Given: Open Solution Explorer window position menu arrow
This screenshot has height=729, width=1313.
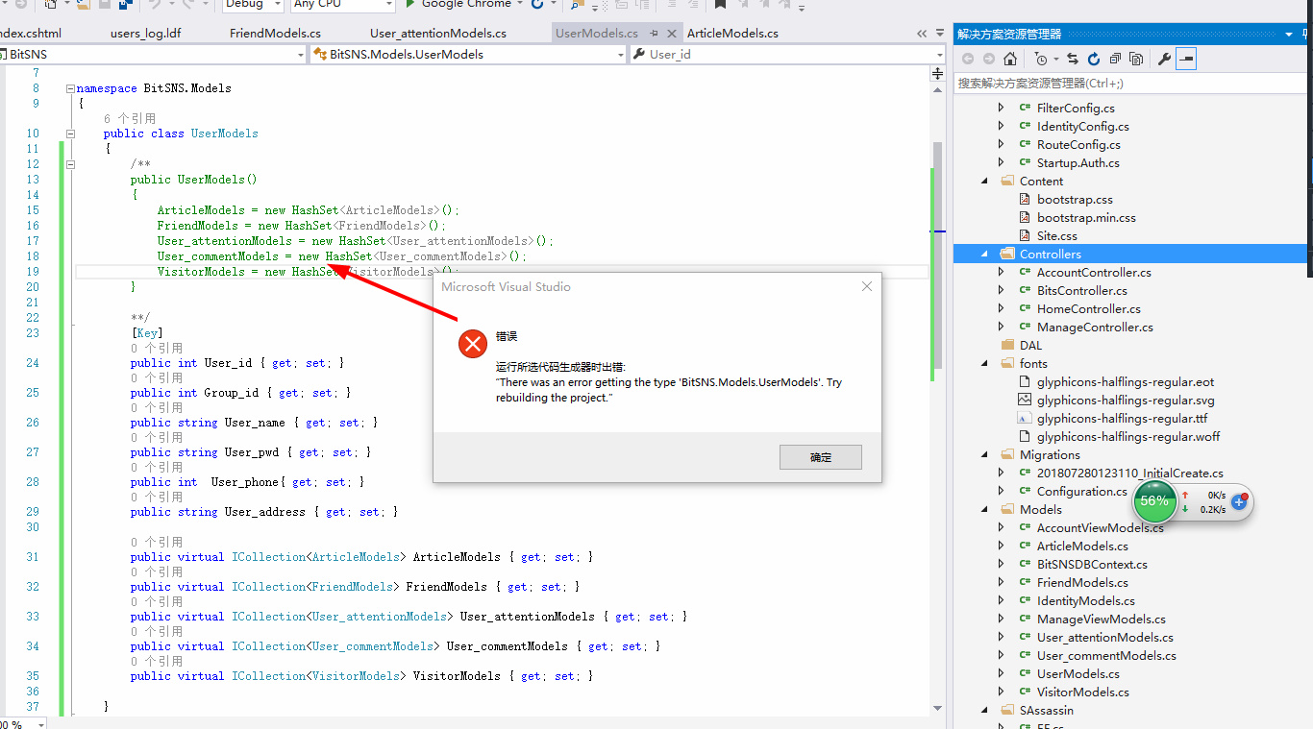Looking at the screenshot, I should [x=1290, y=34].
